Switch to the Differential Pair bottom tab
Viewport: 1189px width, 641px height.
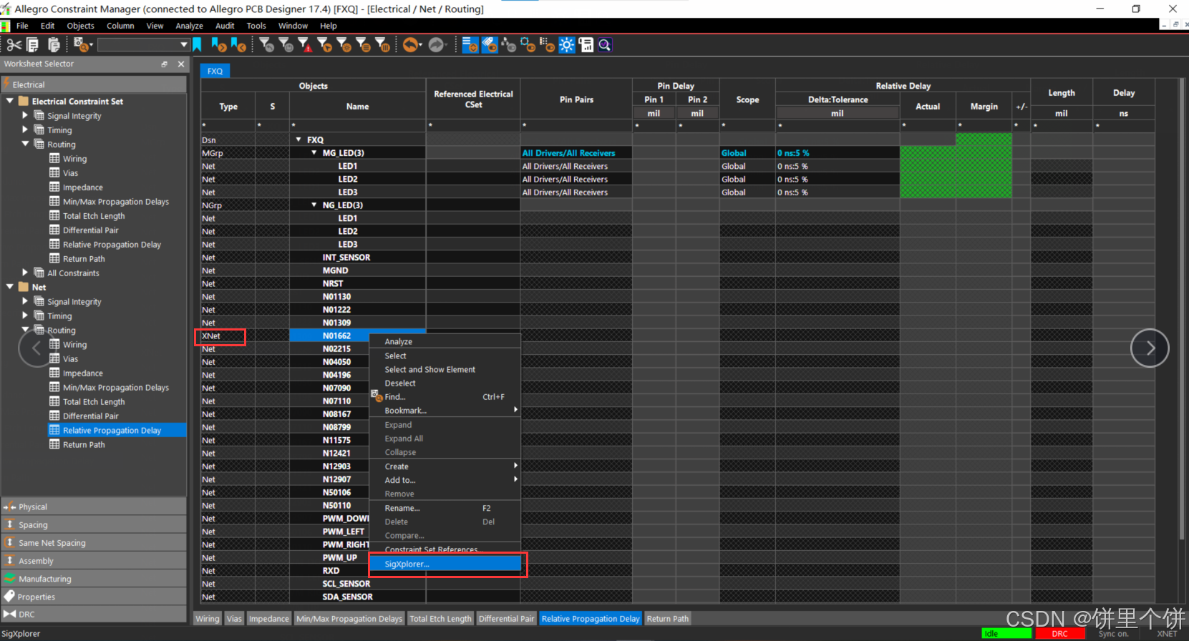507,619
